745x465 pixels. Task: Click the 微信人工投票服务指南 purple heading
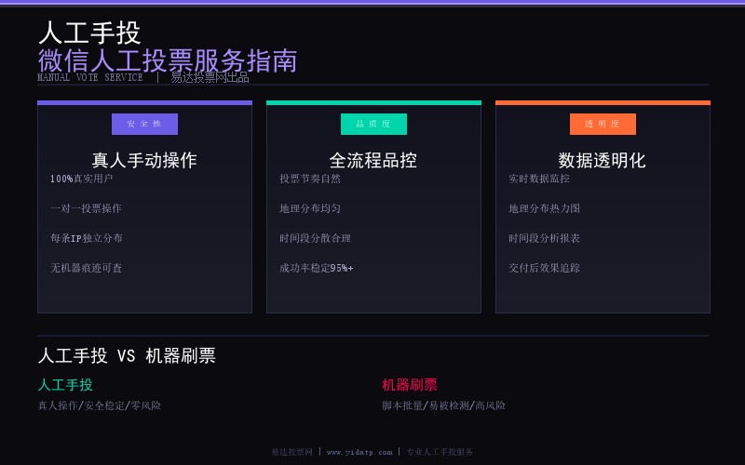tap(168, 60)
